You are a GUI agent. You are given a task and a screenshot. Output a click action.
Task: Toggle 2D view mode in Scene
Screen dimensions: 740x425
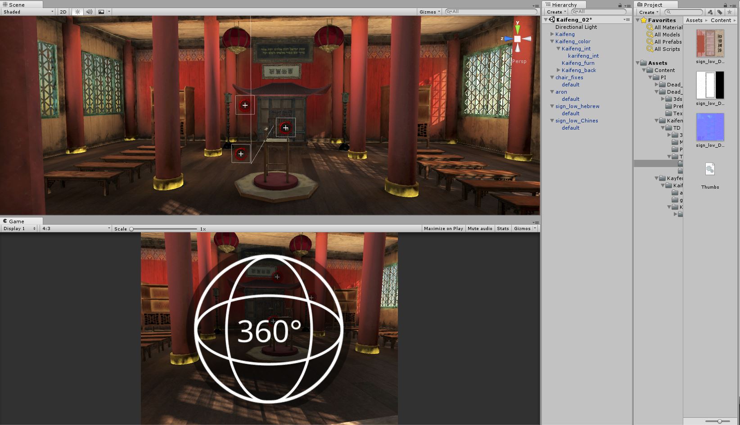pyautogui.click(x=63, y=12)
